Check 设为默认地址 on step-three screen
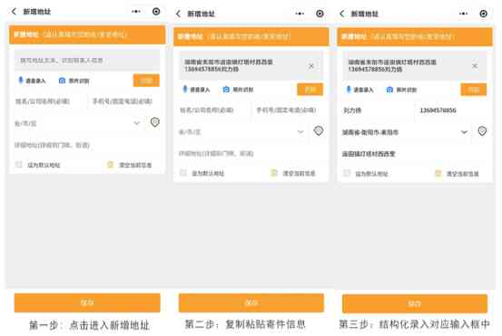The height and width of the screenshot is (336, 502). [347, 173]
